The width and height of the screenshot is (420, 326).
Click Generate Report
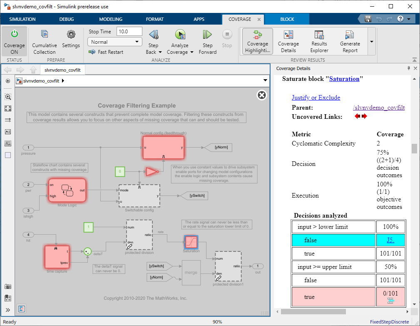[x=350, y=42]
